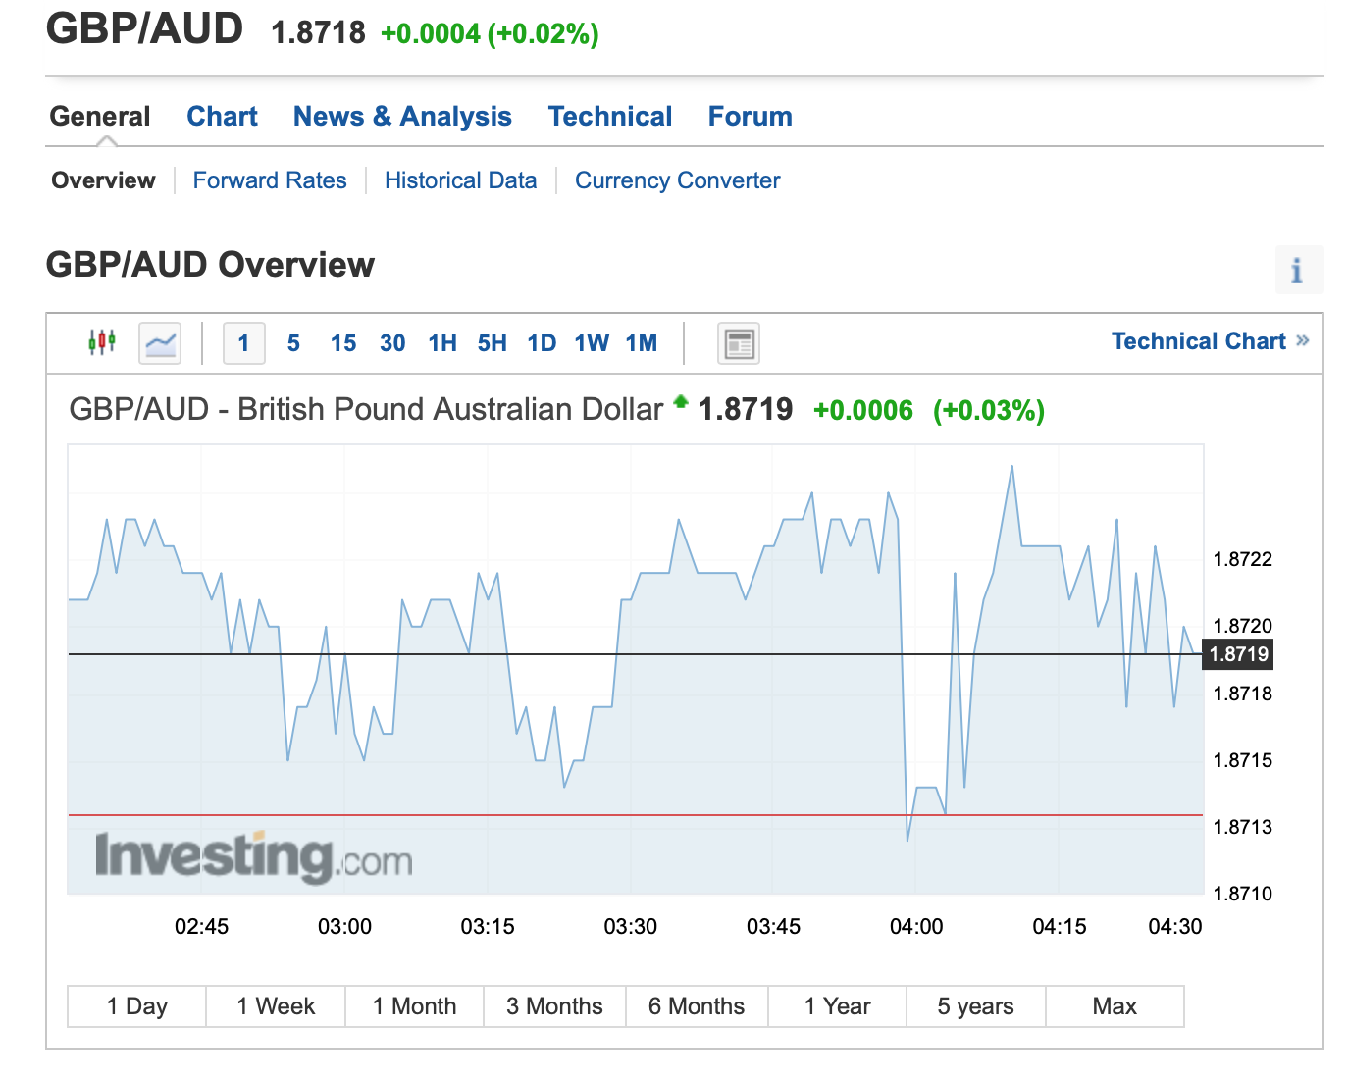This screenshot has height=1079, width=1348.
Task: Select the 15 minute interval
Action: tap(343, 343)
